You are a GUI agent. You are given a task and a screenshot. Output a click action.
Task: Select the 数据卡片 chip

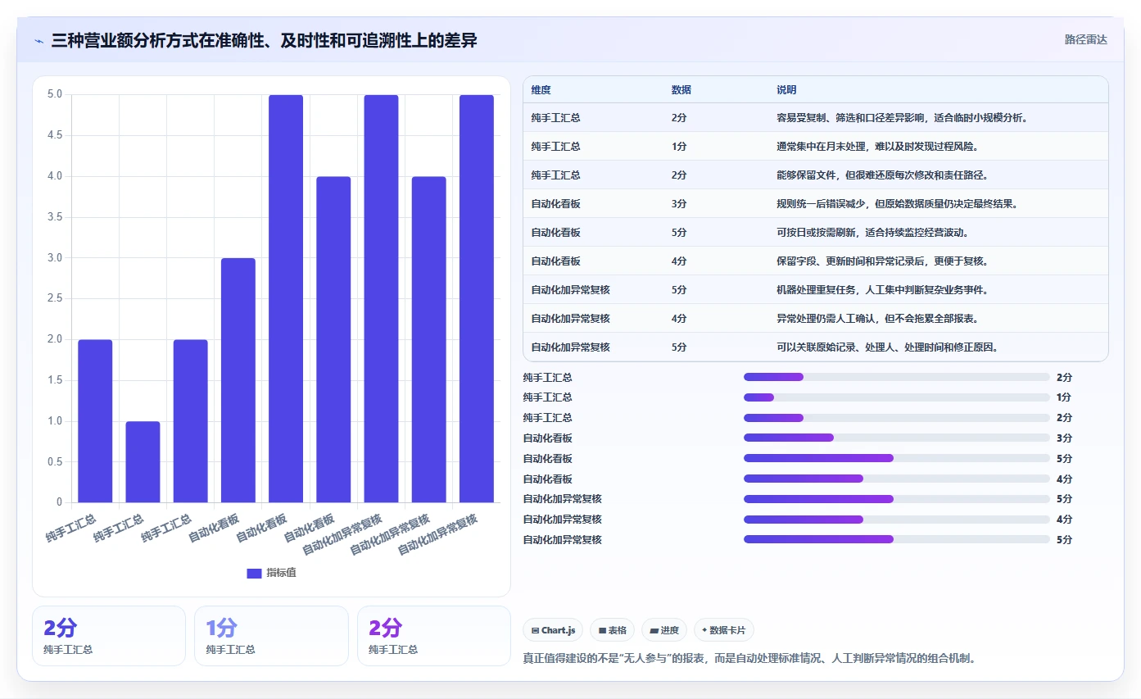(724, 630)
